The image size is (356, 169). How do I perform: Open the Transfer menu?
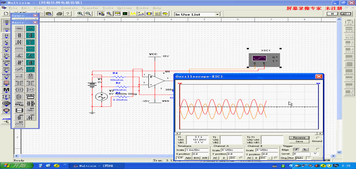(90, 8)
